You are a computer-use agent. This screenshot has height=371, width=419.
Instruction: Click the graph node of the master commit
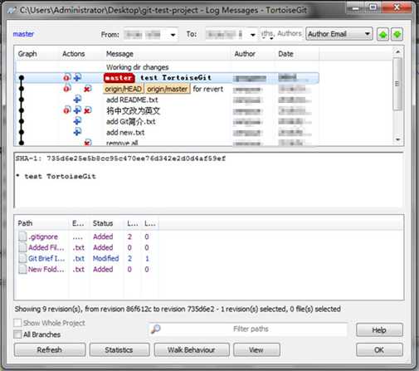pyautogui.click(x=22, y=78)
